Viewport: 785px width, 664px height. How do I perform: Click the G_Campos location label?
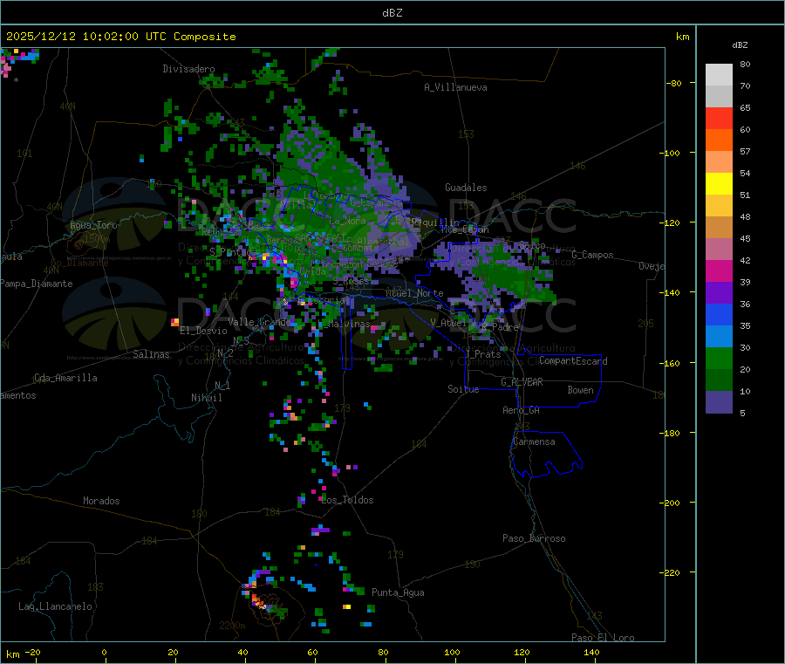point(593,255)
